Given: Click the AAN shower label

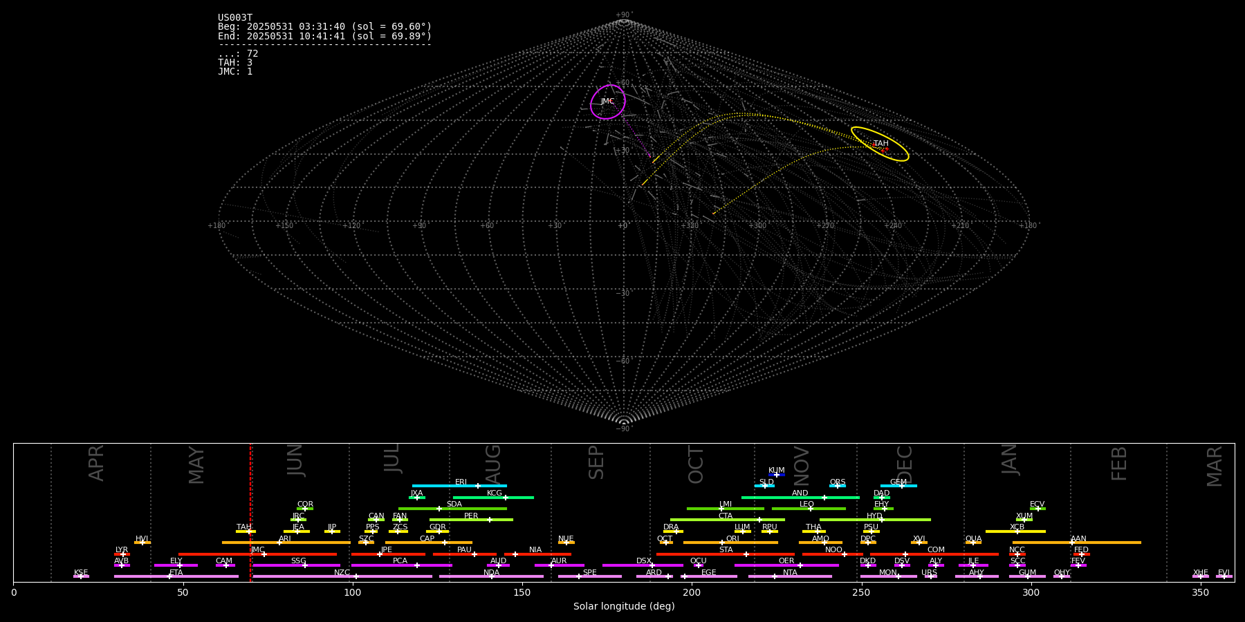Looking at the screenshot, I should click(1079, 539).
